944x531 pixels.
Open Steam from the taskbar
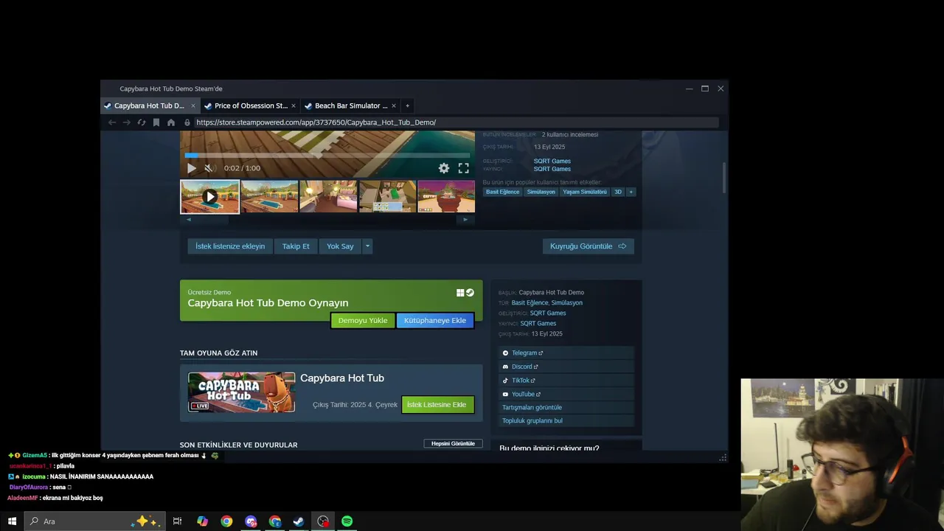pyautogui.click(x=299, y=521)
